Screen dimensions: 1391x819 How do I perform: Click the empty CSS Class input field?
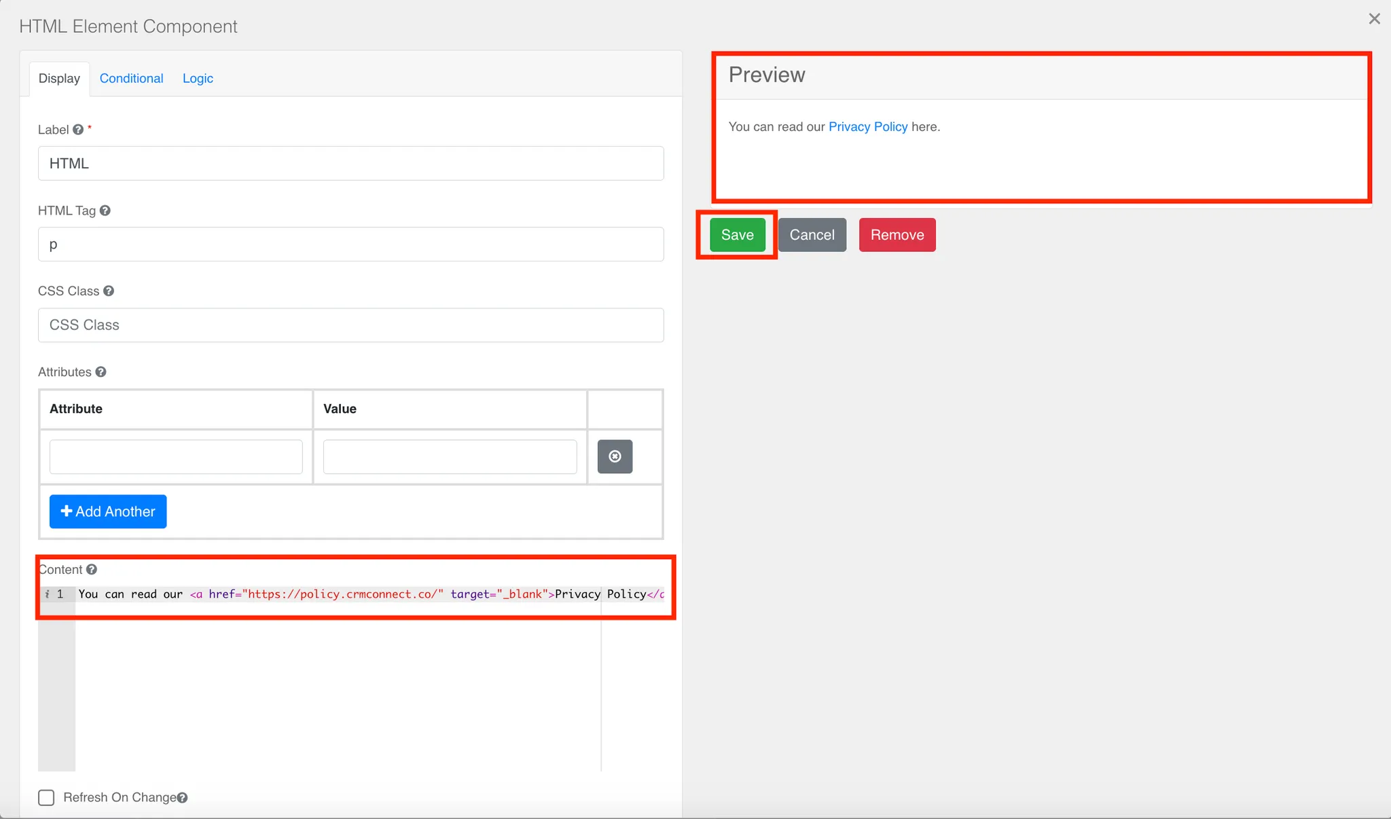(350, 325)
